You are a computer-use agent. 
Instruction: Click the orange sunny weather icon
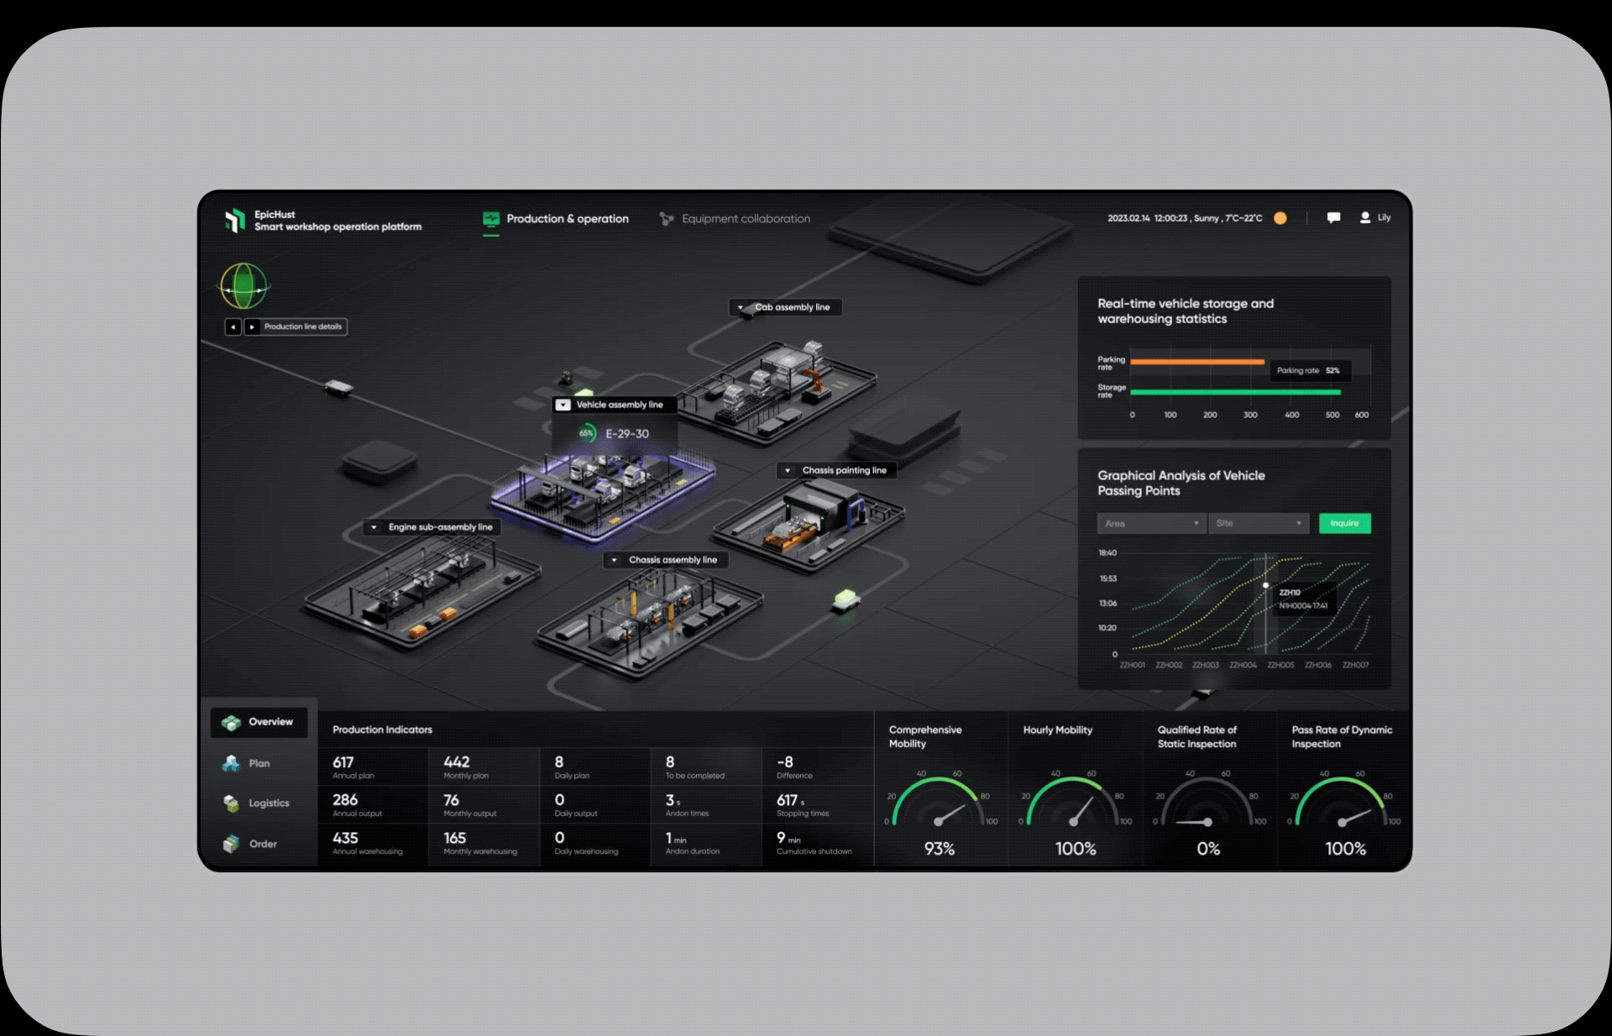(x=1280, y=218)
